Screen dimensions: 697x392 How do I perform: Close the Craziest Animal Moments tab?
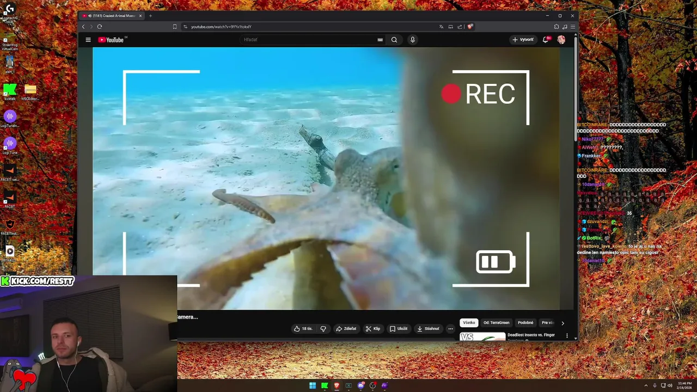tap(140, 16)
